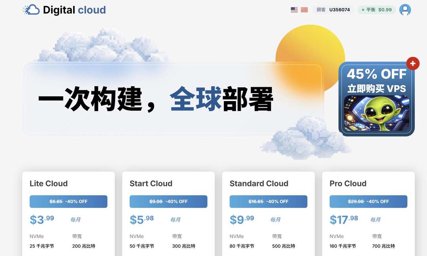427x256 pixels.
Task: Switch language with the China flag
Action: (x=304, y=10)
